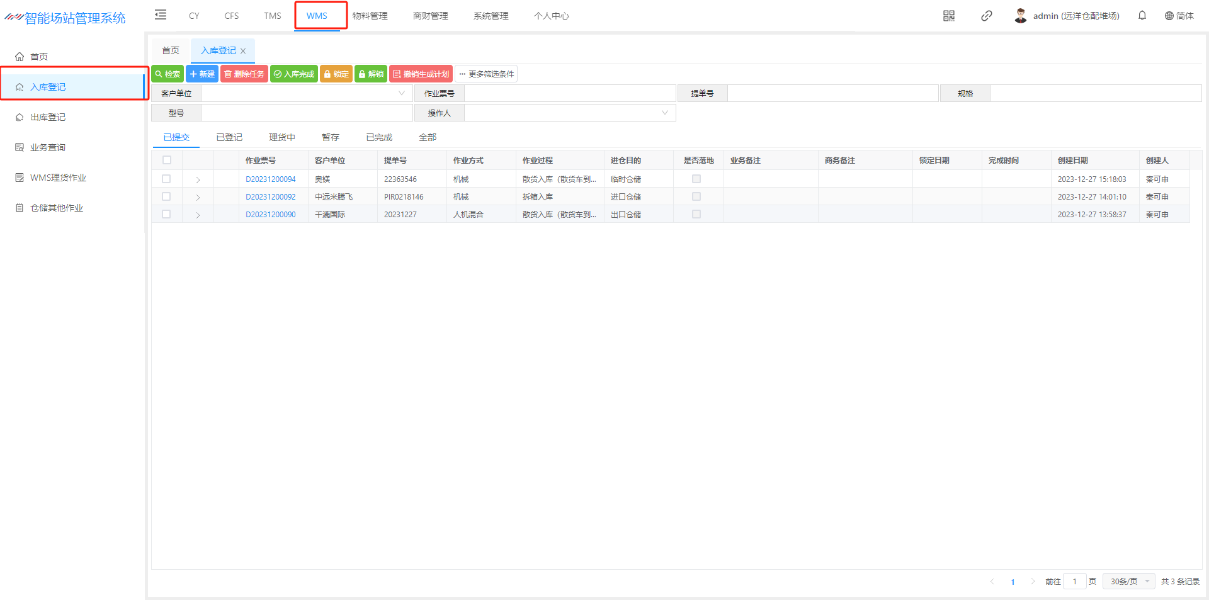Open notifications bell icon

click(x=1142, y=16)
